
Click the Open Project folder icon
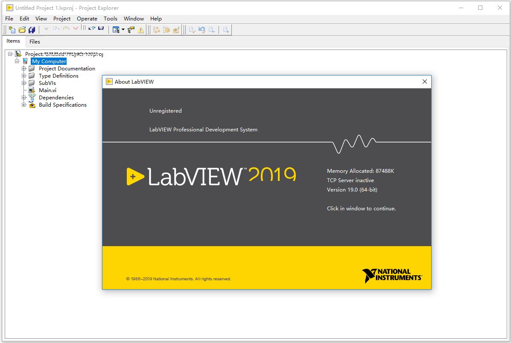point(22,30)
